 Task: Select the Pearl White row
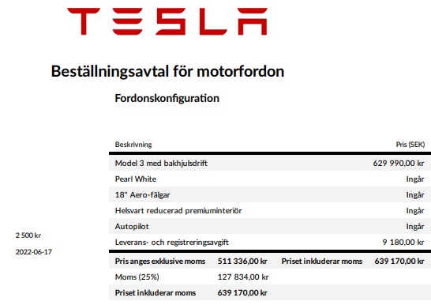[270, 179]
